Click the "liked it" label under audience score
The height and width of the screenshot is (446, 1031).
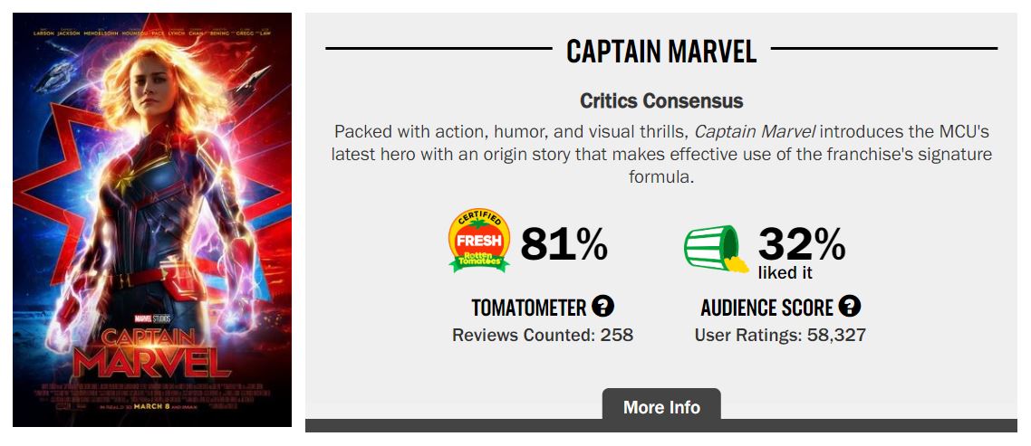pos(785,272)
